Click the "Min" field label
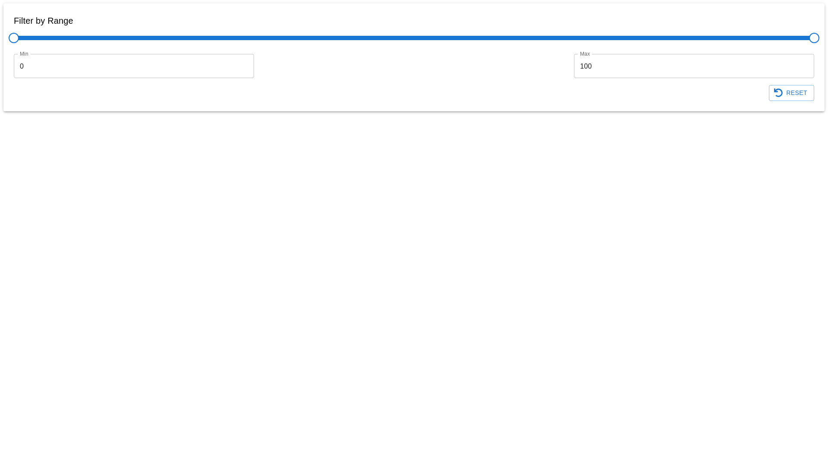828x466 pixels. [x=24, y=54]
